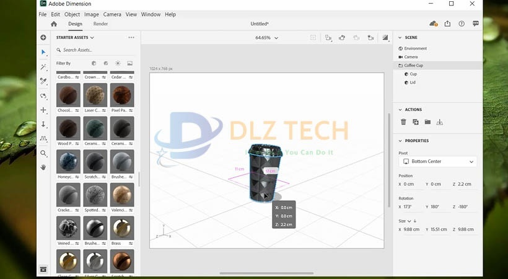Click the Home icon
The height and width of the screenshot is (279, 508).
(x=54, y=24)
